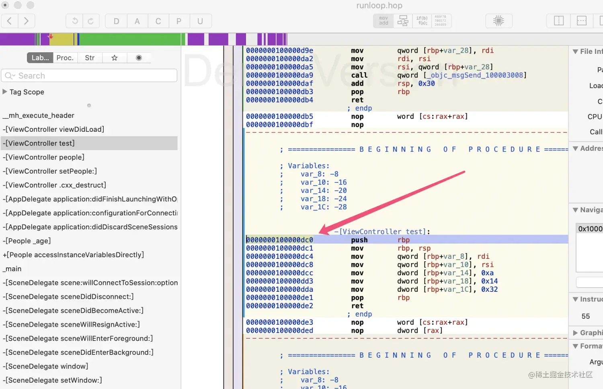Select the Lab... labels tab
The image size is (603, 389).
point(40,58)
